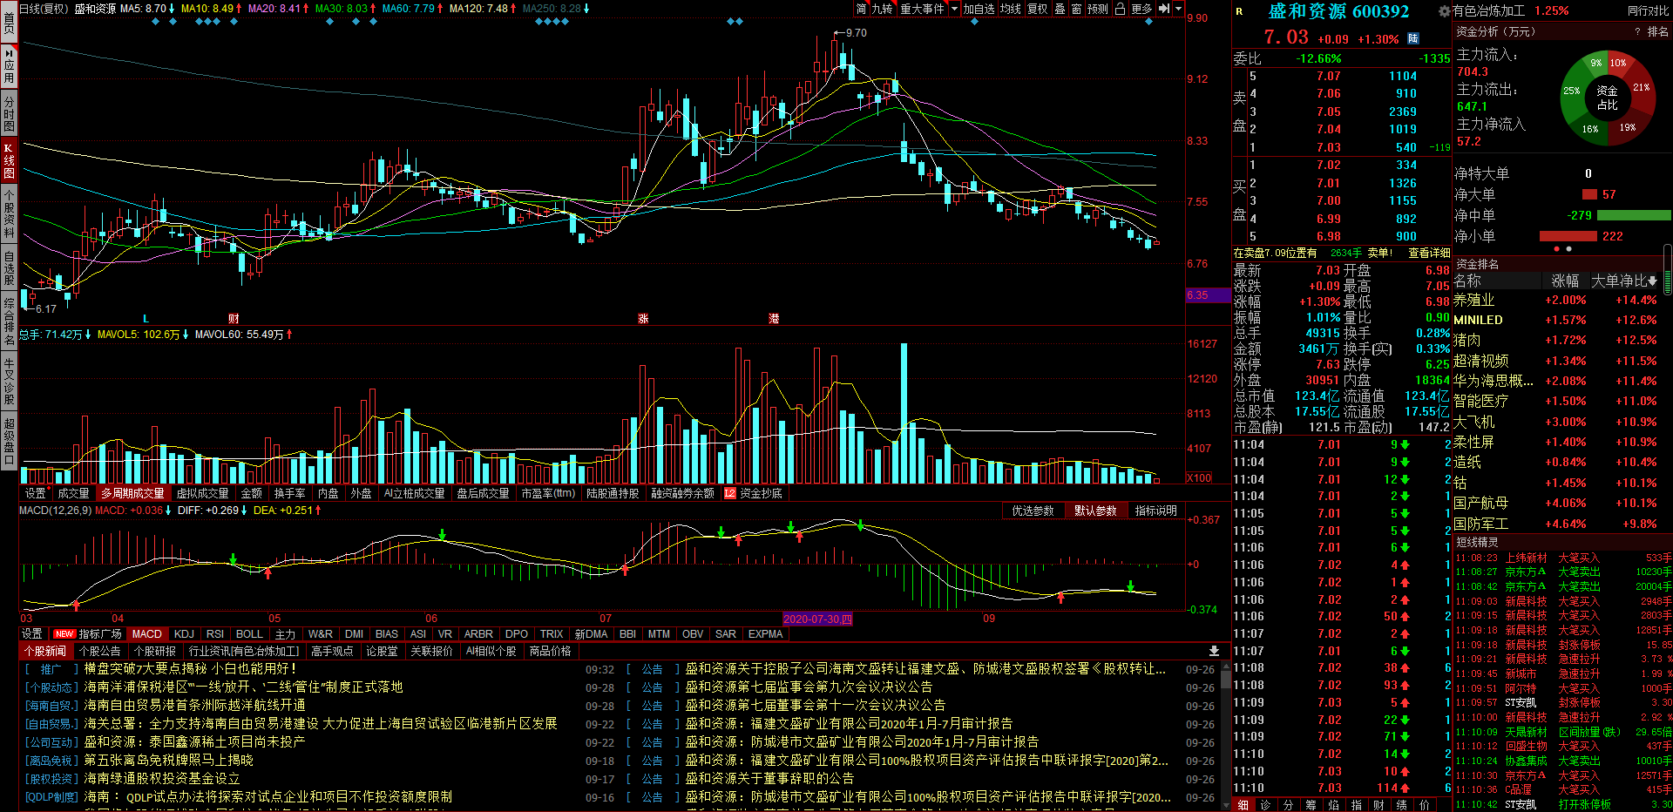
Task: Click the 排名 ranking button in 资金分析
Action: pyautogui.click(x=1658, y=31)
